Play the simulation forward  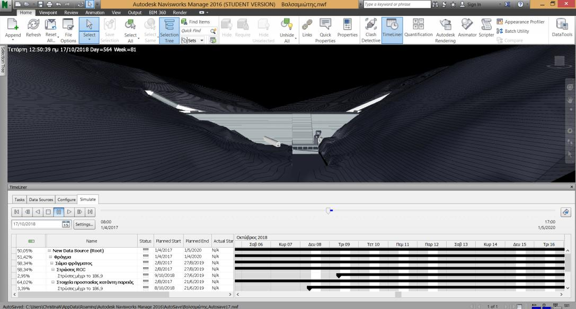(69, 212)
